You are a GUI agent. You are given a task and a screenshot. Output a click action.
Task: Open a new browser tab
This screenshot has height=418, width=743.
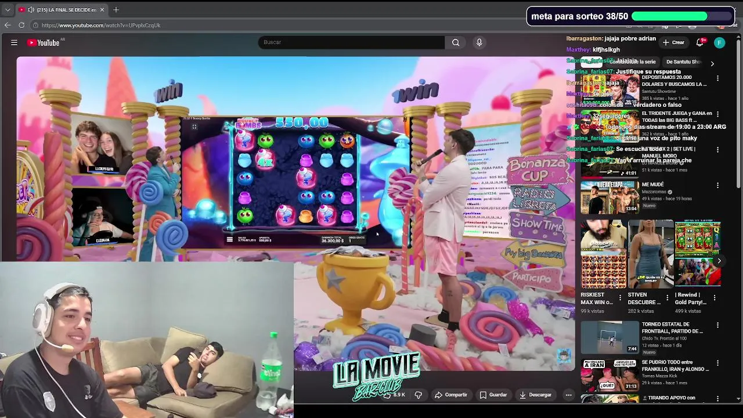point(116,10)
